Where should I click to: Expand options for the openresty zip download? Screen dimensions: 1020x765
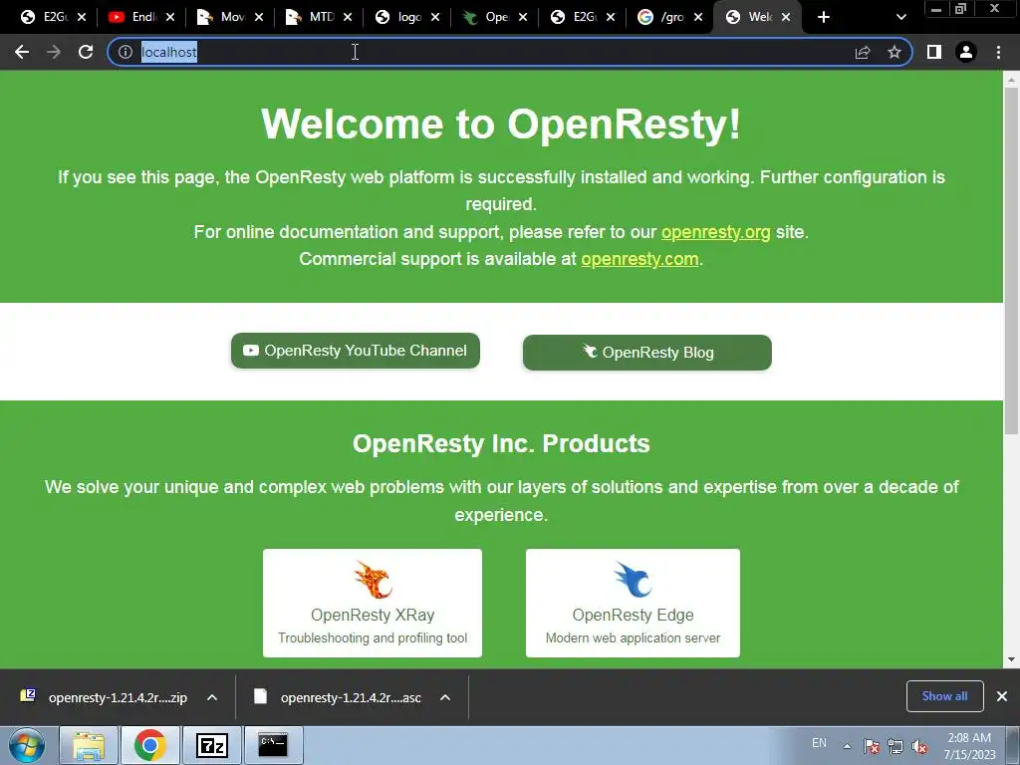click(x=212, y=697)
